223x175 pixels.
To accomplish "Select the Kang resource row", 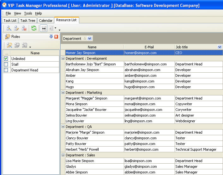I will 144,81.
